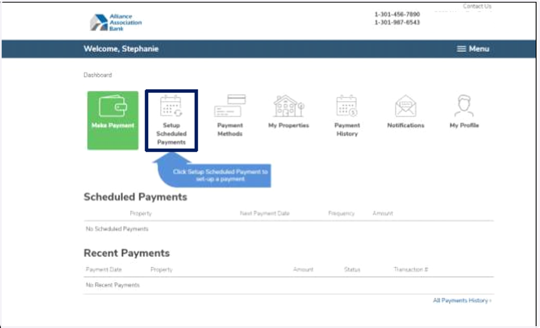Click Property header in Scheduled Payments table
Image resolution: width=540 pixels, height=328 pixels.
coord(141,213)
